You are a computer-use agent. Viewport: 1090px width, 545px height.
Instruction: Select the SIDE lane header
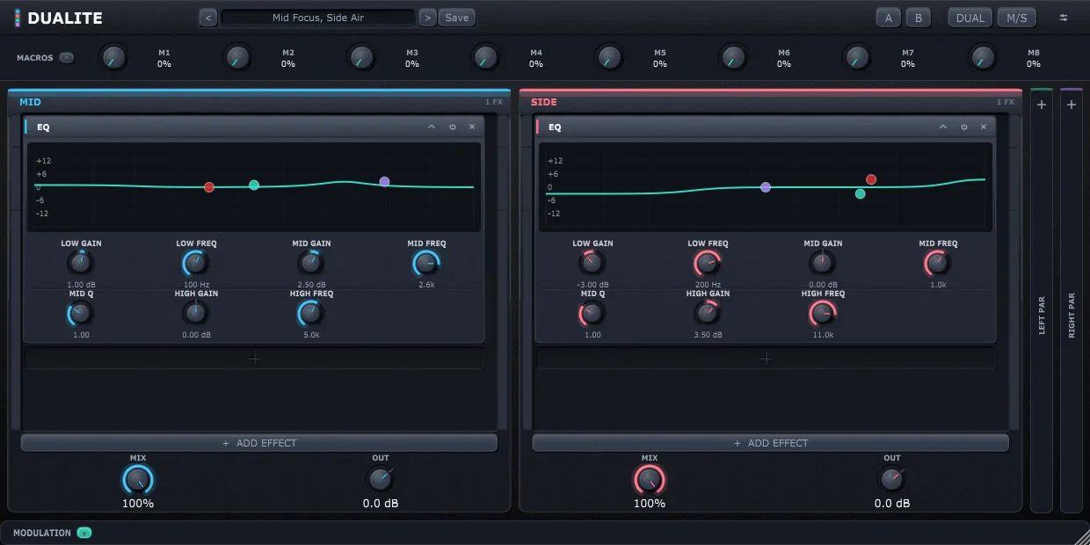[771, 102]
